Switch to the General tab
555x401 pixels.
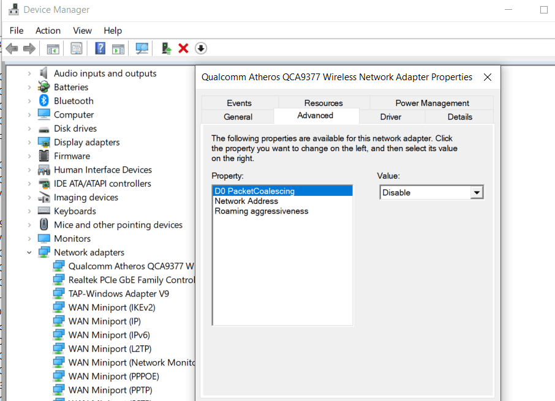click(x=238, y=117)
